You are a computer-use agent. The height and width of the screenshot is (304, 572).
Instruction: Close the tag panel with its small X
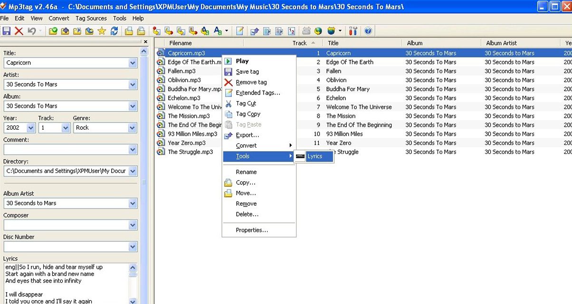click(x=145, y=42)
